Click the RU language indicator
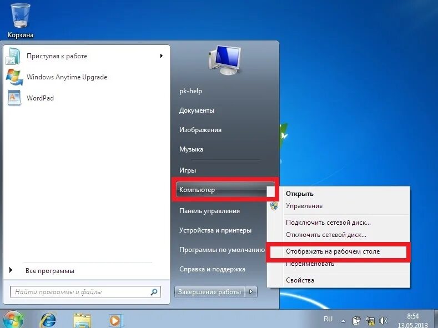 pos(328,319)
